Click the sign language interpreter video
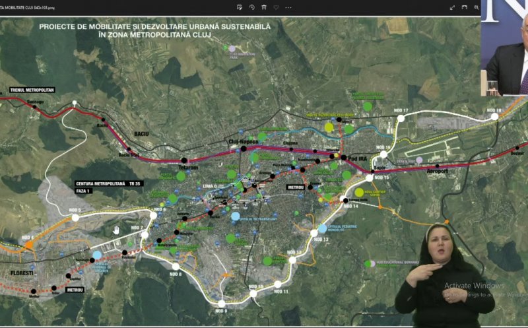 [x=444, y=275]
